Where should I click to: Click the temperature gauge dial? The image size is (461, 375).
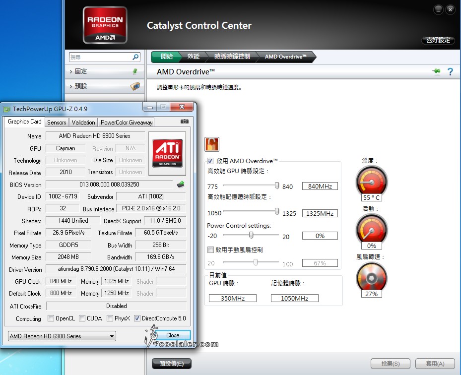(371, 181)
